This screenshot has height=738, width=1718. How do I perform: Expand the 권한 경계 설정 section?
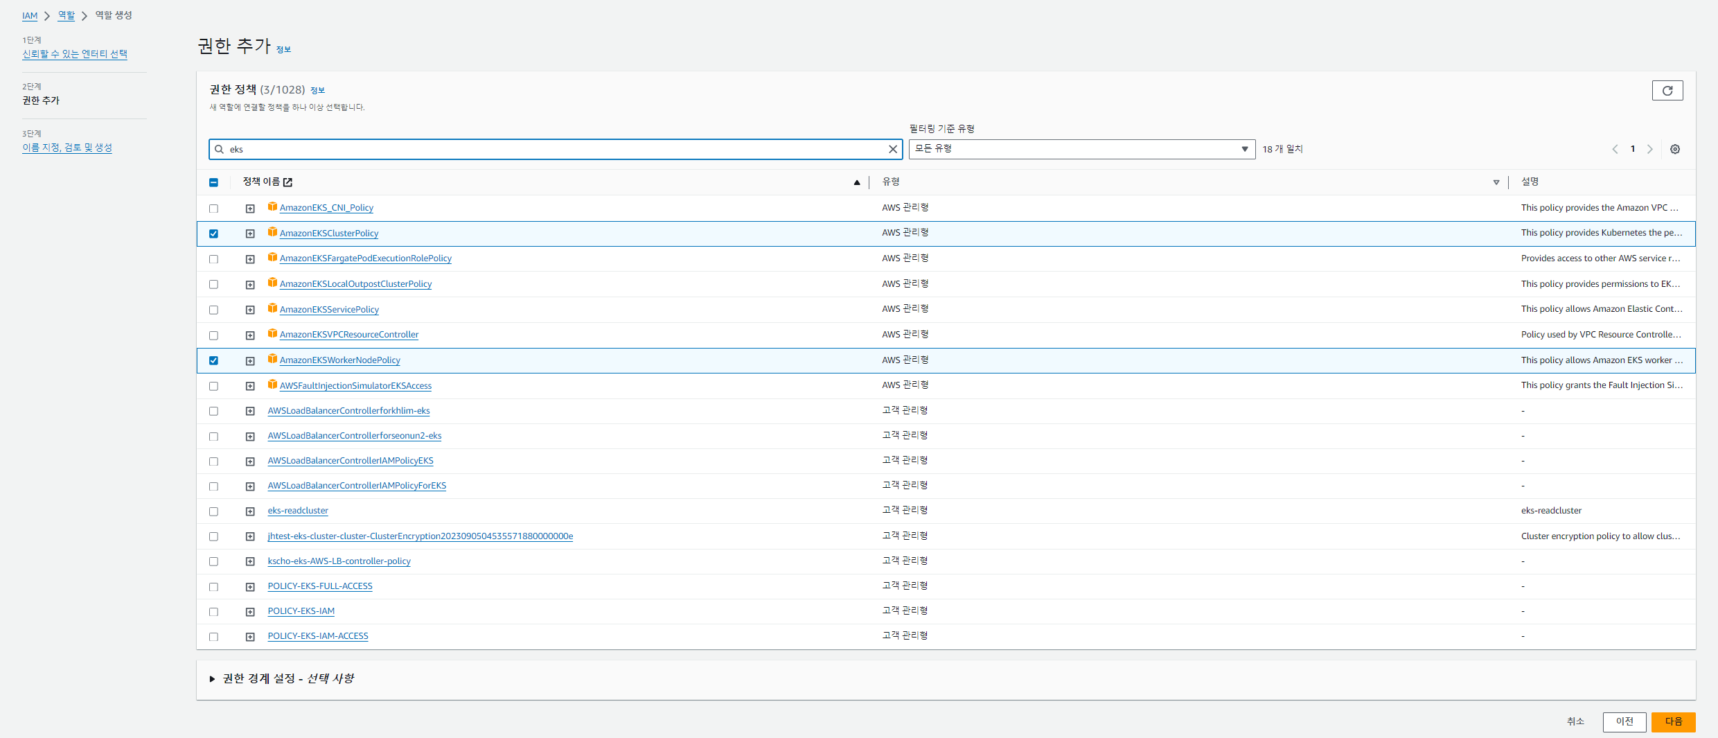(212, 679)
